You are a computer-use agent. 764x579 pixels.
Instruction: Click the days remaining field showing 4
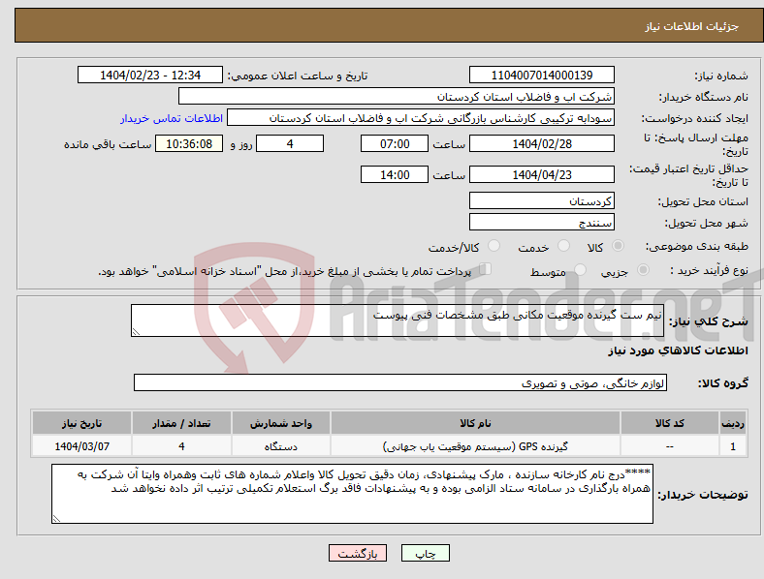(290, 143)
